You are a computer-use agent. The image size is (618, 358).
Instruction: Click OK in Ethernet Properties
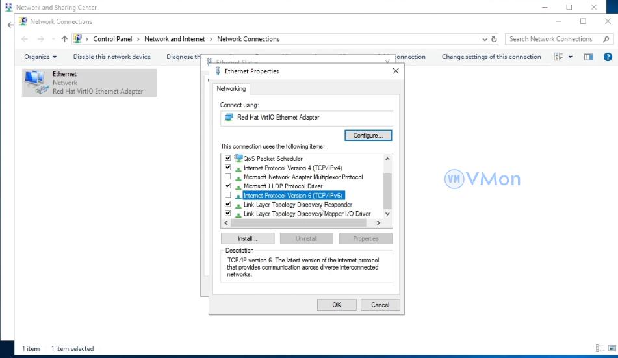tap(336, 305)
